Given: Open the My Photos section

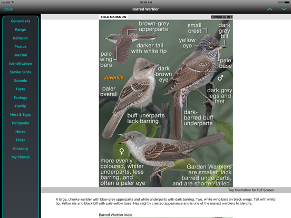Looking at the screenshot, I should tap(21, 157).
